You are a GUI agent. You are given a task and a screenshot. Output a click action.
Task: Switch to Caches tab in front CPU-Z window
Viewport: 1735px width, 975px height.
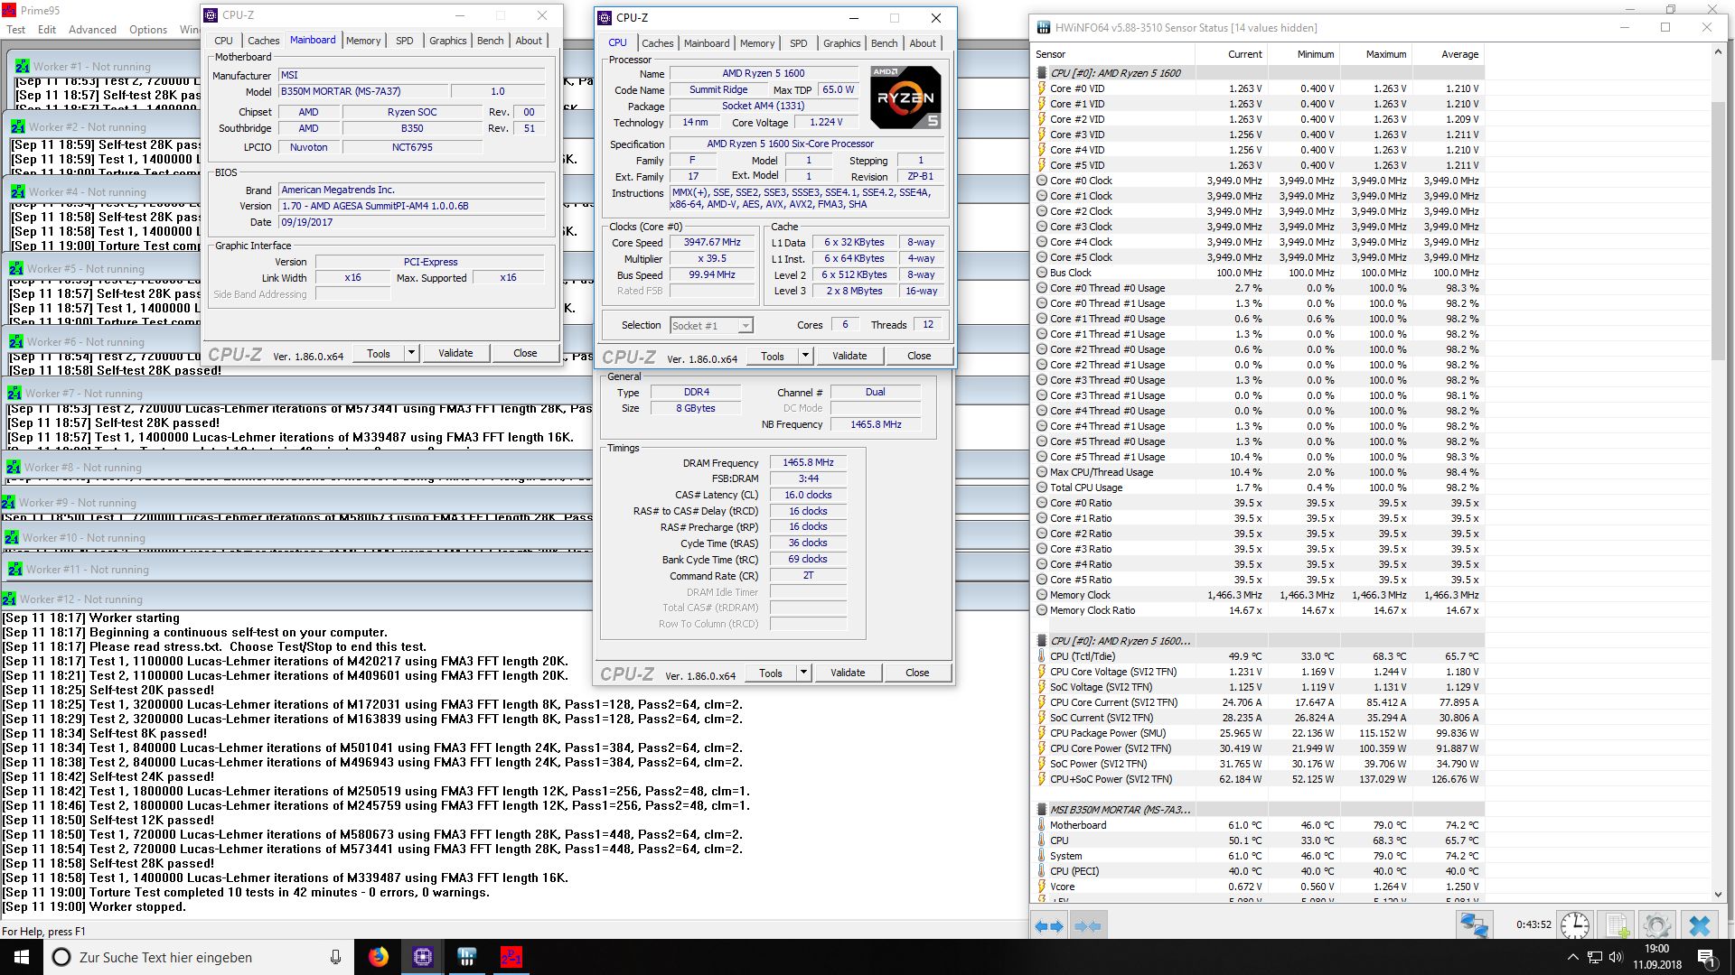[657, 43]
